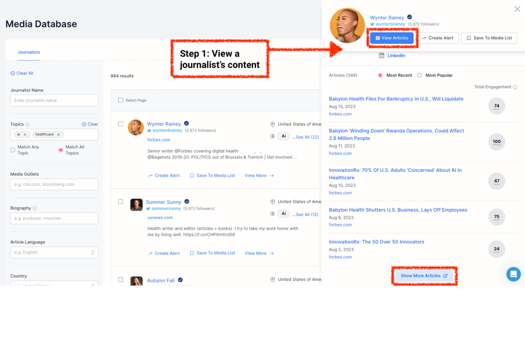The height and width of the screenshot is (360, 525).
Task: Switch to the Journalists tab
Action: (29, 52)
